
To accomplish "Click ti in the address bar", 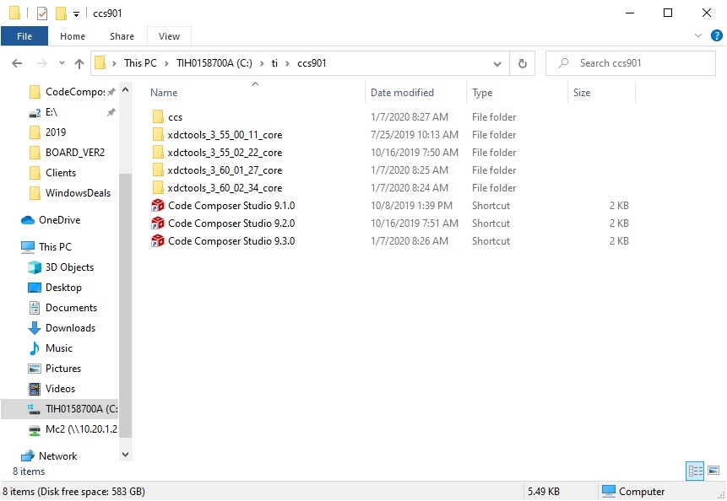I will click(274, 63).
